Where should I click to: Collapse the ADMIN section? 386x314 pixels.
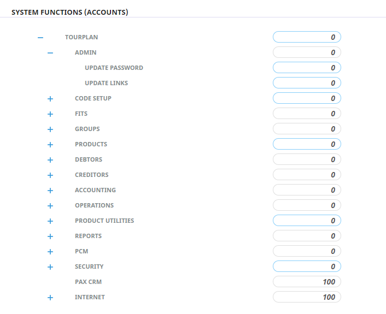point(50,53)
